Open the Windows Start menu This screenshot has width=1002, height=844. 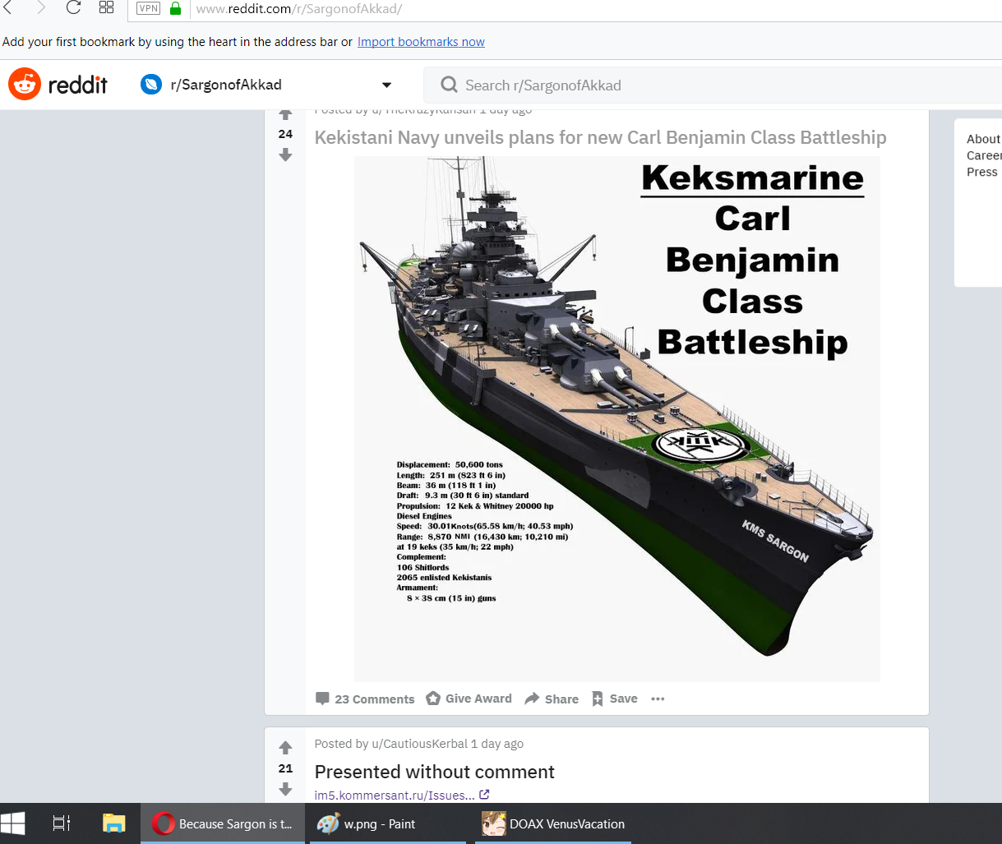tap(12, 823)
